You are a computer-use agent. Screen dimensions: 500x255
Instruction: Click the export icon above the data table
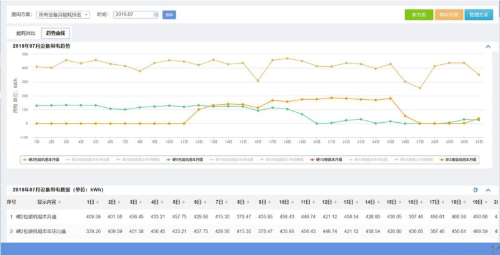[476, 189]
